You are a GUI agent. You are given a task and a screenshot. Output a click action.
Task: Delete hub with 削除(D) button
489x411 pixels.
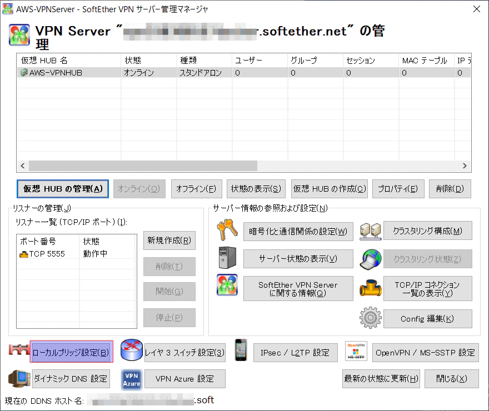tap(450, 189)
